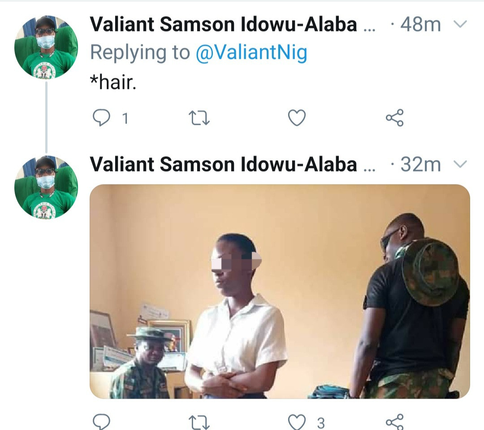Screen dimensions: 484x430
Task: Open options chevron on the 32m tweet
Action: click(x=460, y=164)
